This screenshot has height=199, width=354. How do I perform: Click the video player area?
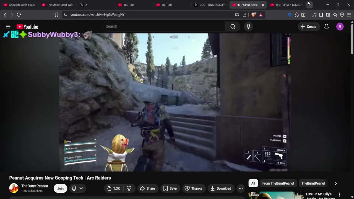click(x=175, y=102)
